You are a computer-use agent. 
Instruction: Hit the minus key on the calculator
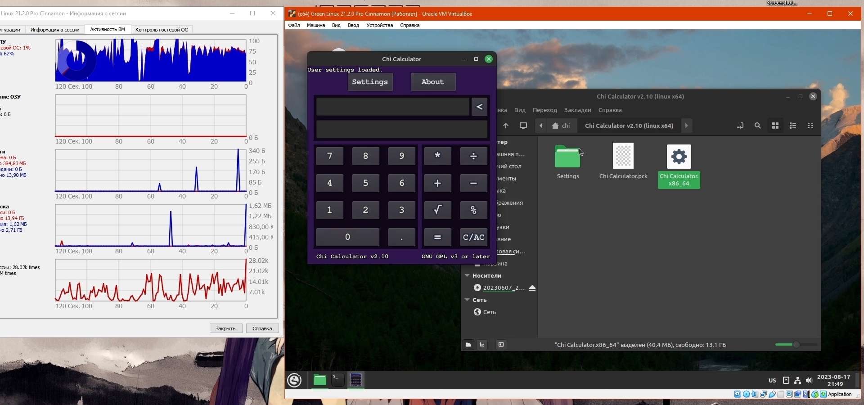473,183
